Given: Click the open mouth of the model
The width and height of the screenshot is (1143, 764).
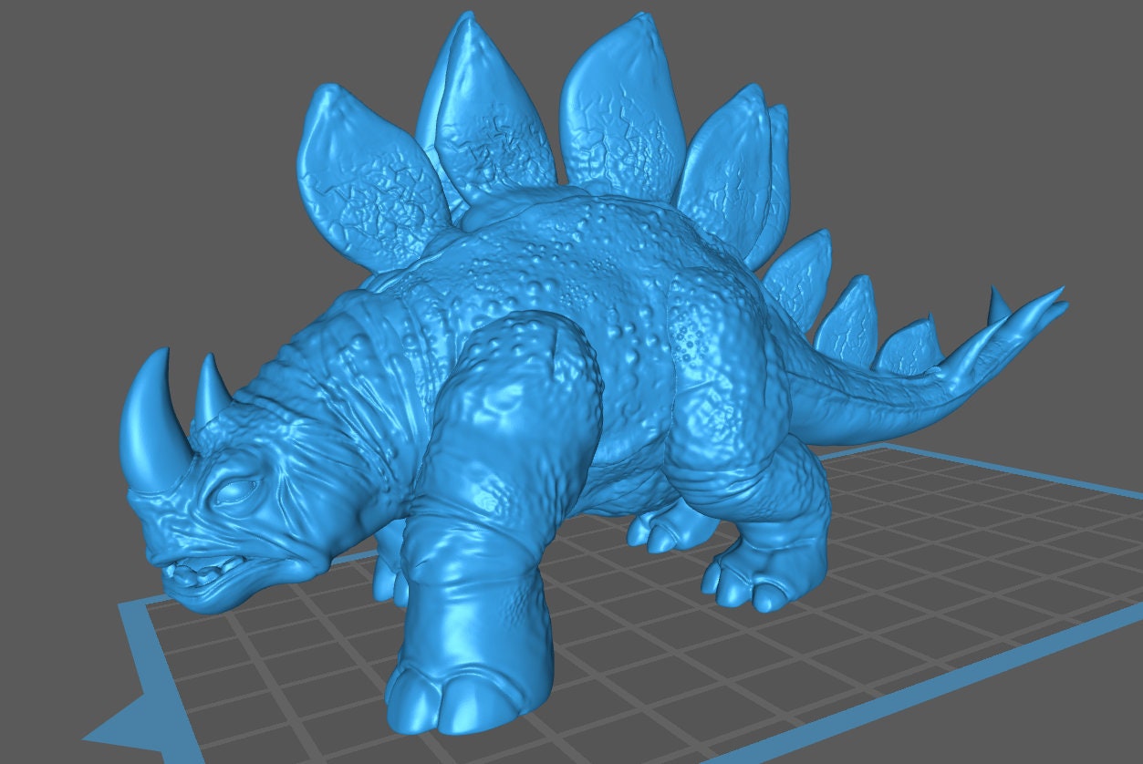Looking at the screenshot, I should [x=196, y=574].
